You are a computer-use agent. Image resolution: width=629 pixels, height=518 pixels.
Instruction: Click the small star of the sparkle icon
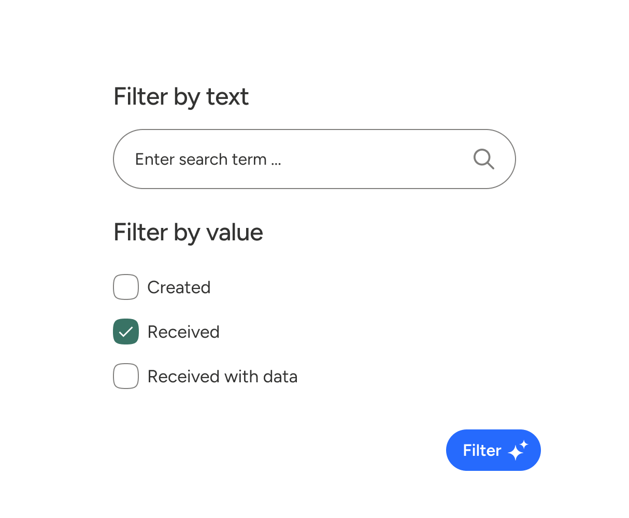pos(524,444)
